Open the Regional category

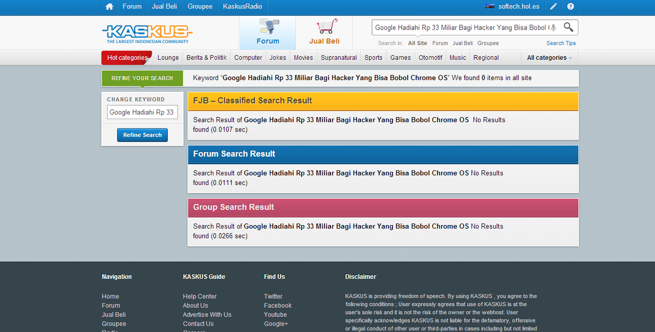486,58
